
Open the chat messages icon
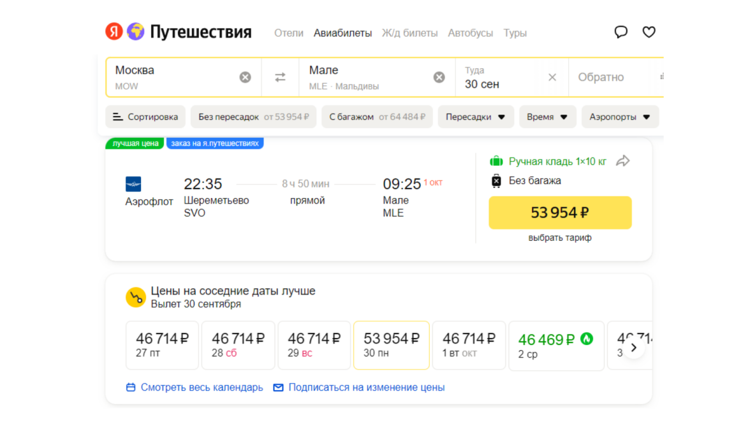click(x=621, y=32)
